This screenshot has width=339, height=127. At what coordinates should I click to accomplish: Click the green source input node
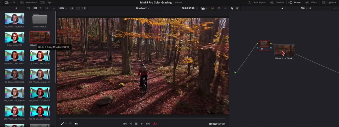click(x=235, y=73)
